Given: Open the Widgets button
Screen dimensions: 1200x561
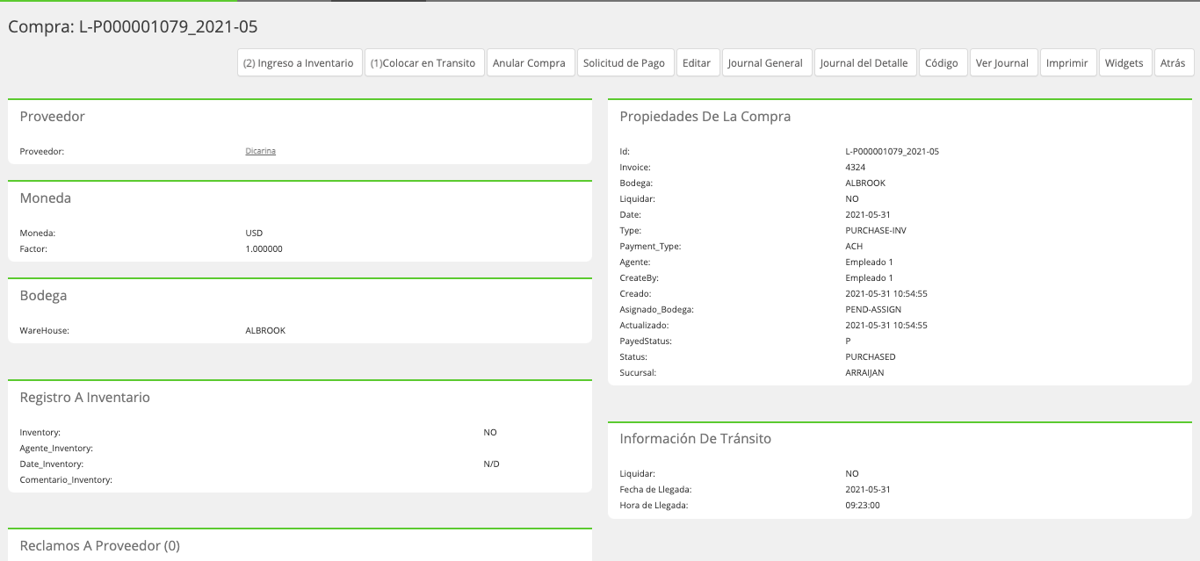Looking at the screenshot, I should [1125, 63].
